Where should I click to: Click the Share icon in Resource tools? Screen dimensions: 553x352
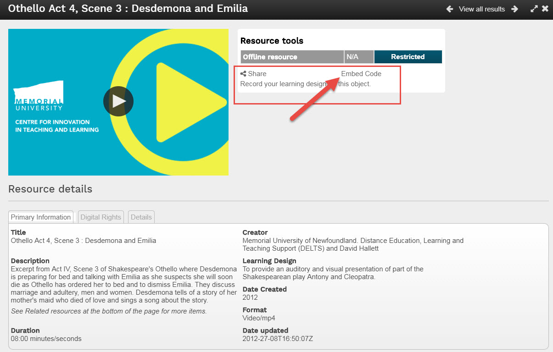click(x=243, y=74)
